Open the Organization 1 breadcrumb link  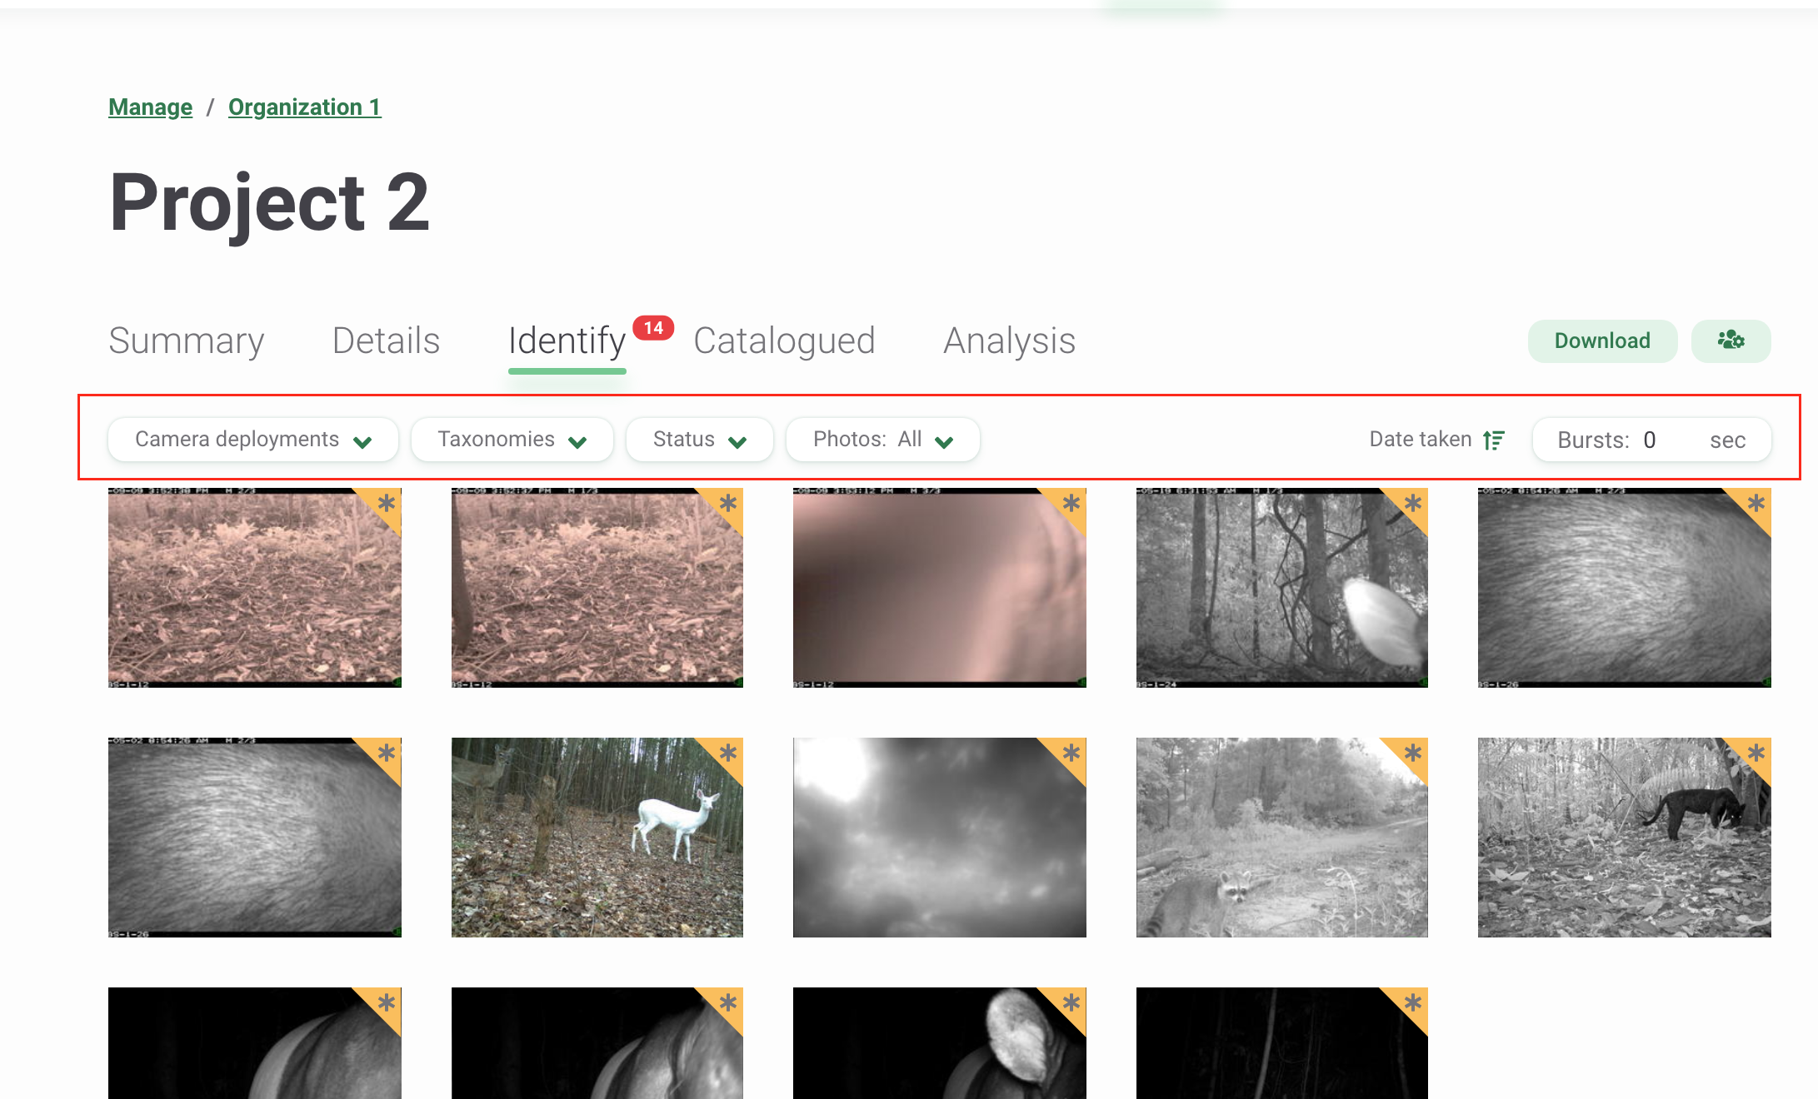click(x=305, y=107)
